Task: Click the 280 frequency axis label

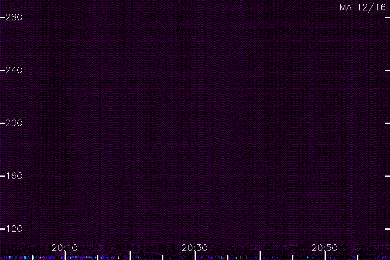Action: click(14, 17)
